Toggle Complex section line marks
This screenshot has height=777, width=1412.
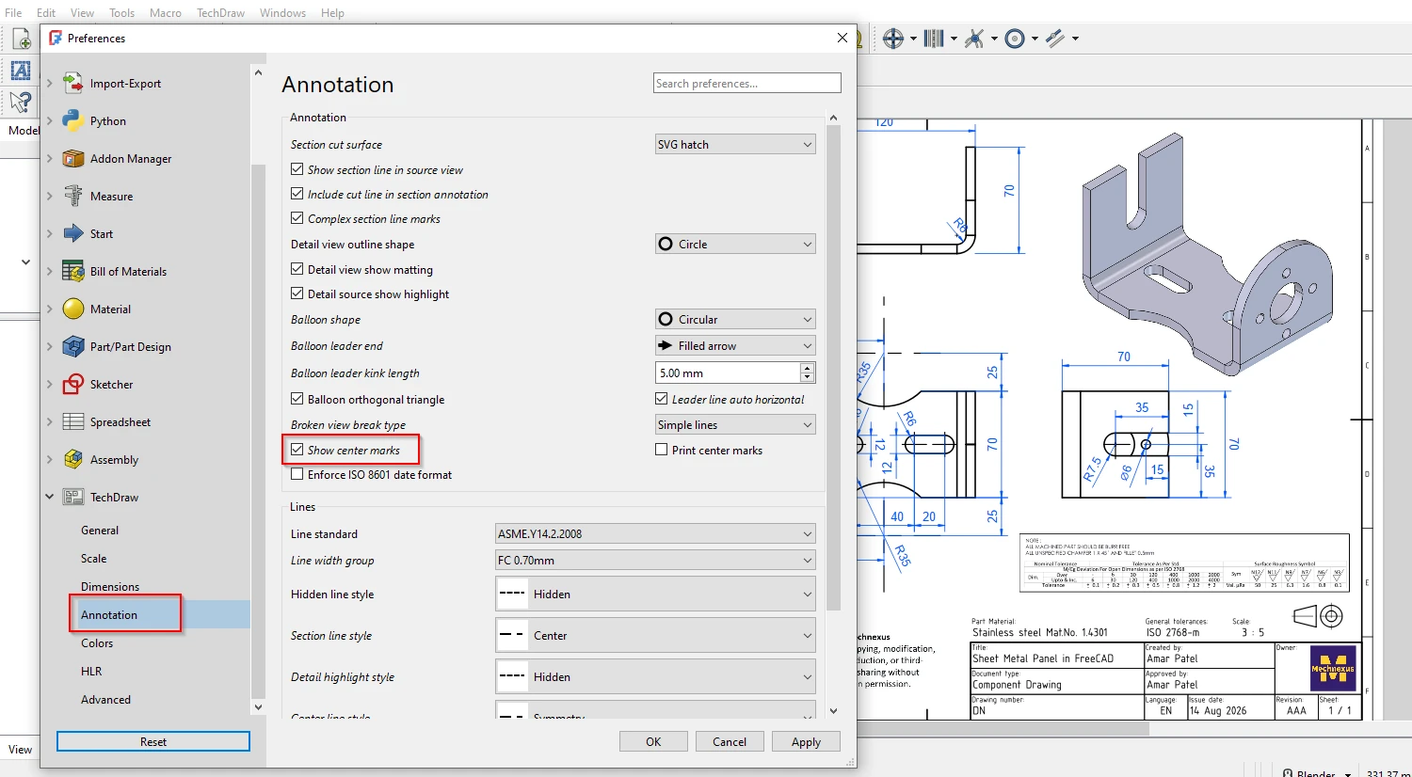point(297,218)
